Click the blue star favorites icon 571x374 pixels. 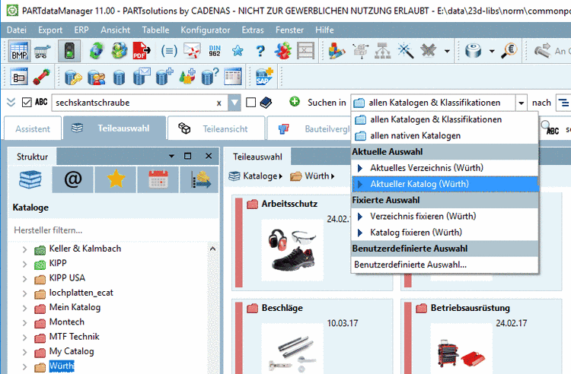point(238,51)
